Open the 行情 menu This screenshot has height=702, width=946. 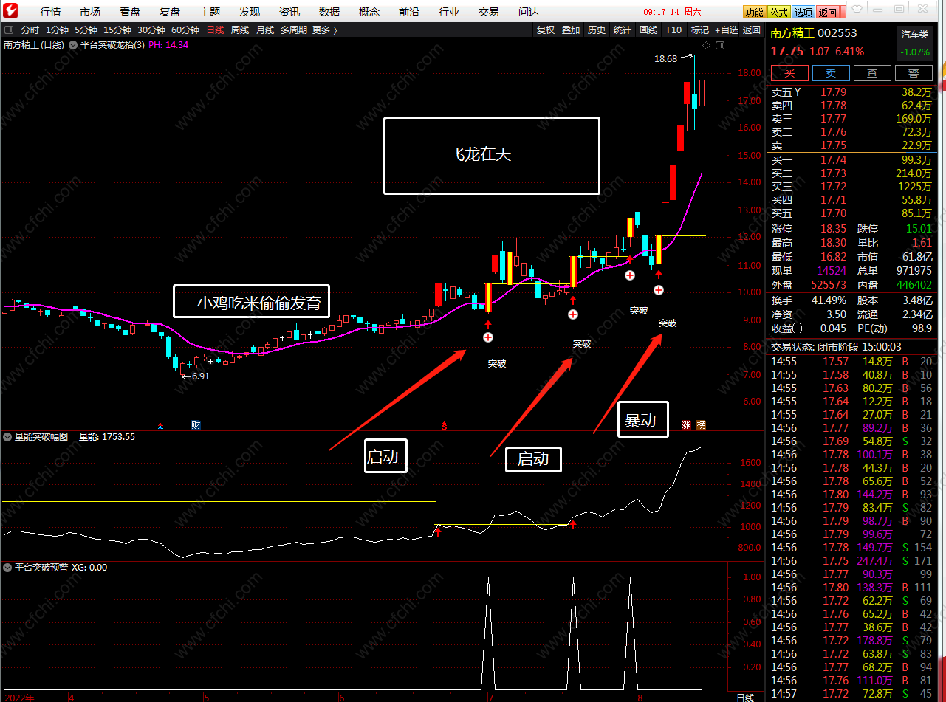(x=50, y=12)
